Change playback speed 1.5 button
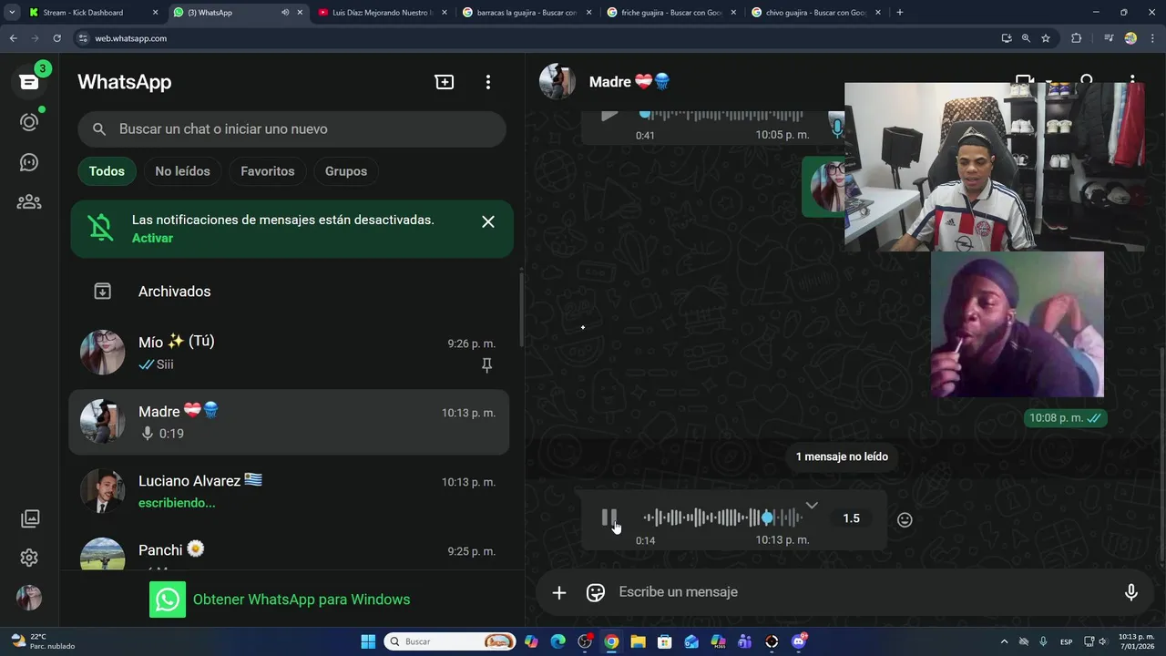 [x=851, y=518]
